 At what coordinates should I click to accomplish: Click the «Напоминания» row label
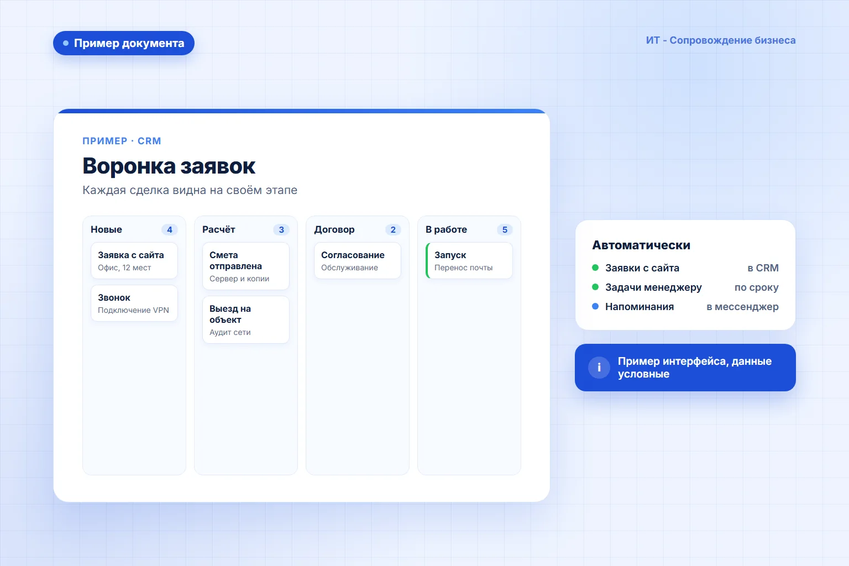point(640,307)
